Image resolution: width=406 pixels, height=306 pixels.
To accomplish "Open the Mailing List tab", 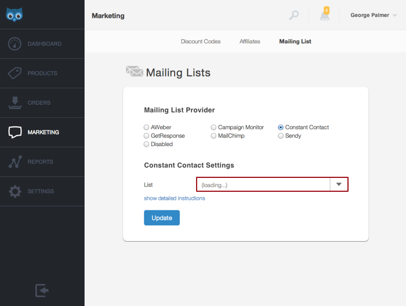I will point(295,41).
